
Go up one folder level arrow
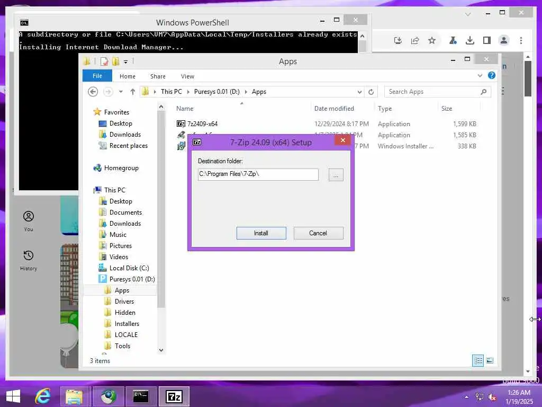(x=133, y=92)
